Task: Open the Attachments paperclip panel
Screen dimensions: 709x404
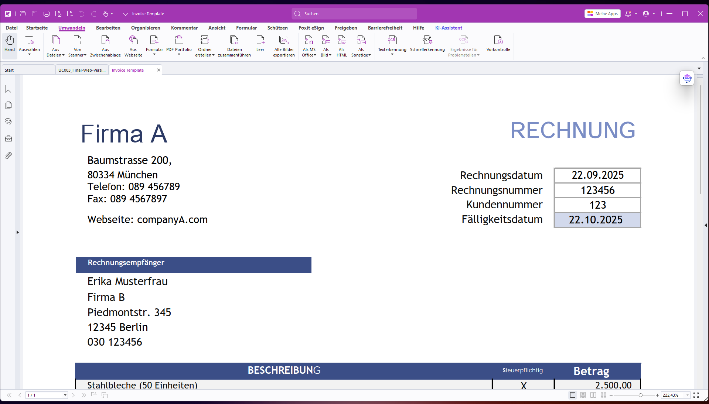Action: pos(8,156)
